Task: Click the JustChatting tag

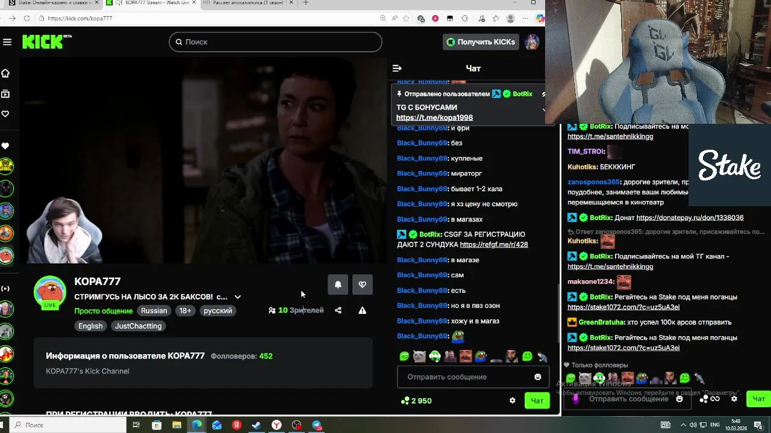Action: [138, 326]
